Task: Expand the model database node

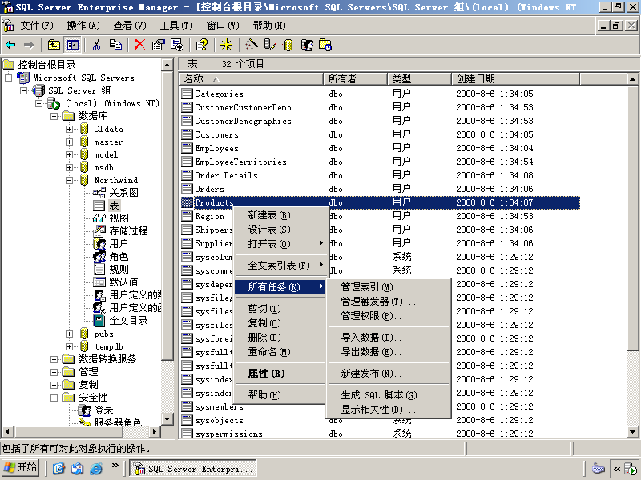Action: click(70, 154)
